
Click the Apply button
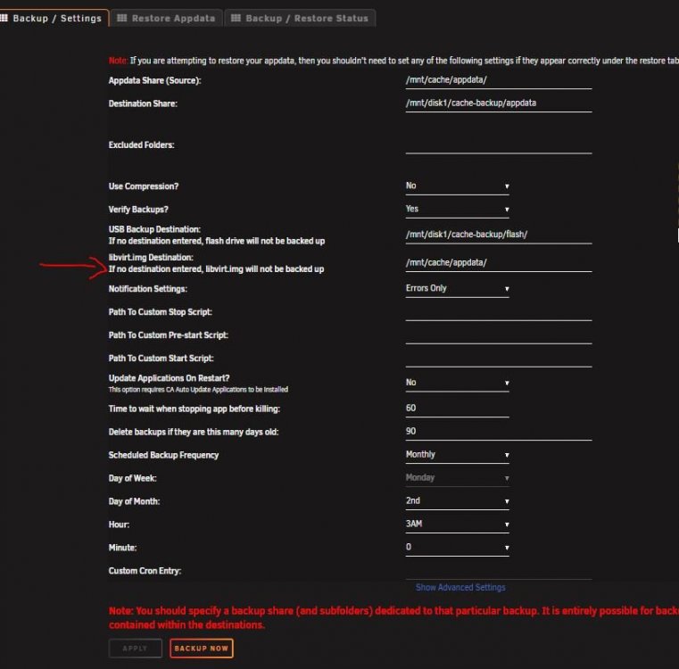point(135,648)
